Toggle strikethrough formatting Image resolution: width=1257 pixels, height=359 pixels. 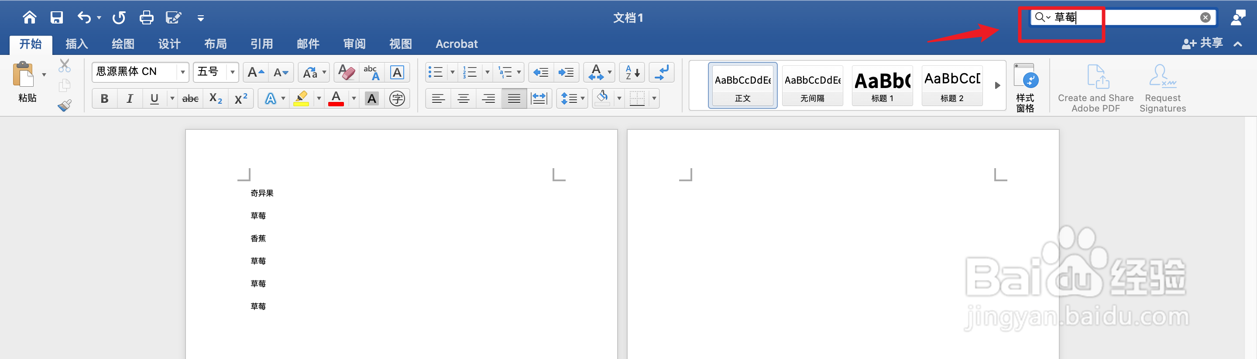click(190, 99)
